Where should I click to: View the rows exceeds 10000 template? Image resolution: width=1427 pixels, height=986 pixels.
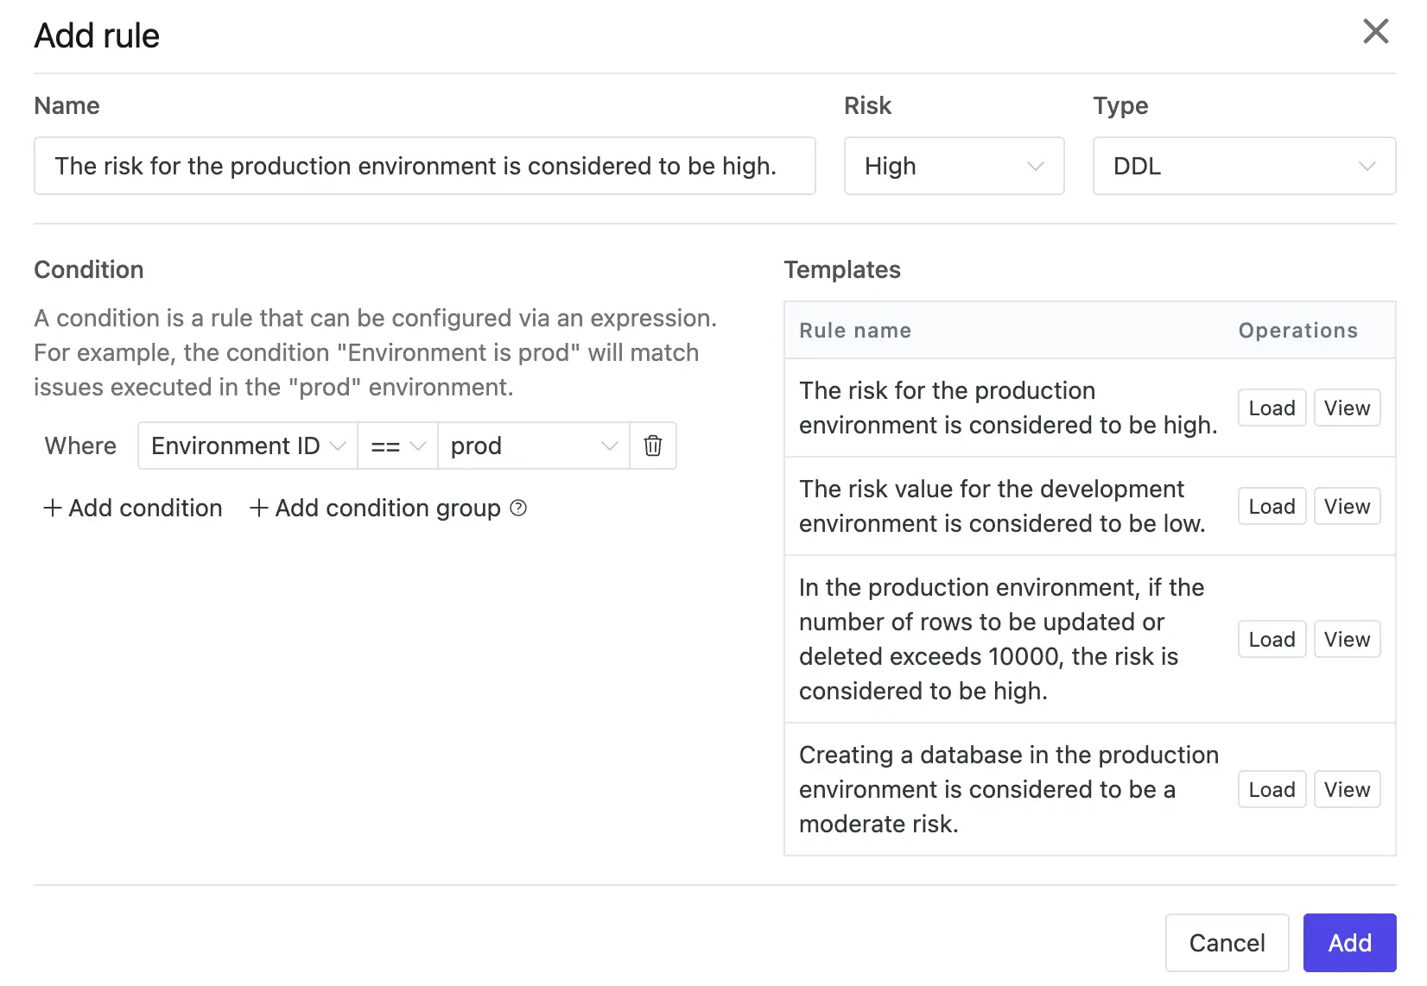click(x=1347, y=639)
